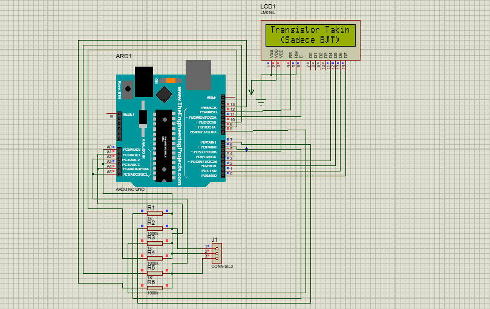Select resistor R6 body

[x=155, y=288]
